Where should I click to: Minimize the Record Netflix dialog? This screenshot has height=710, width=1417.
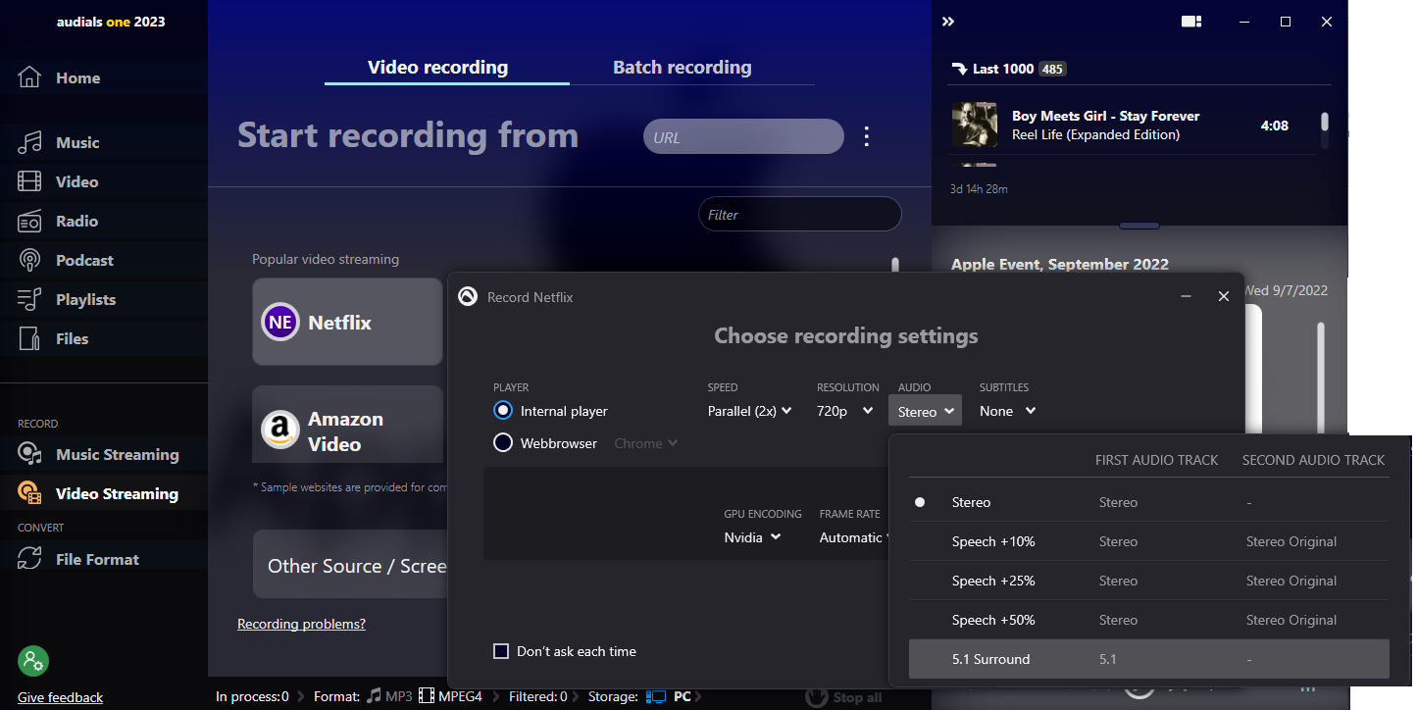1187,296
